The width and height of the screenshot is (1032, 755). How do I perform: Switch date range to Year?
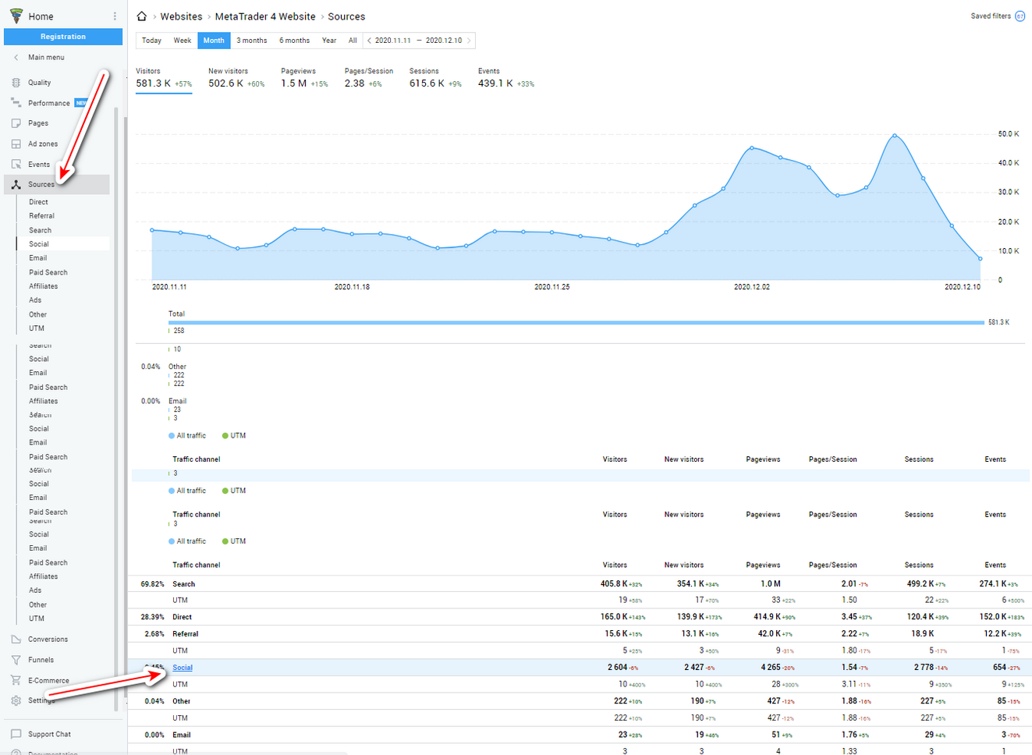point(329,41)
